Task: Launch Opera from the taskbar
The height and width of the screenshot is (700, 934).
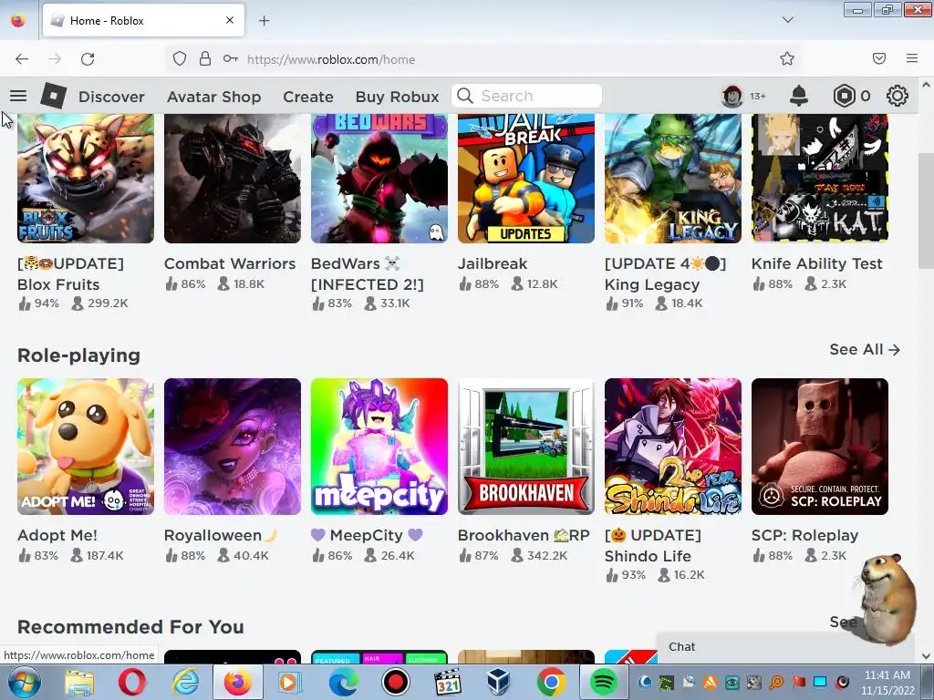Action: pos(132,682)
